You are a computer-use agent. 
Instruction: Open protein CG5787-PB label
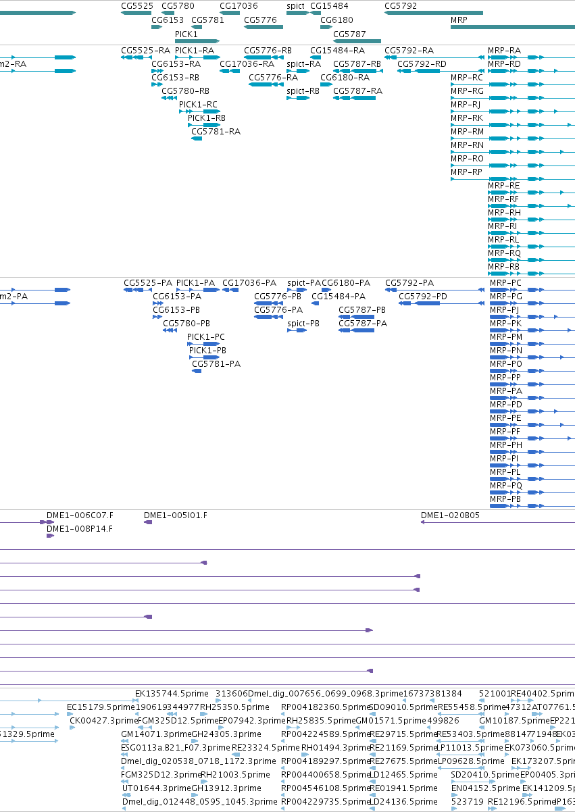pos(362,309)
